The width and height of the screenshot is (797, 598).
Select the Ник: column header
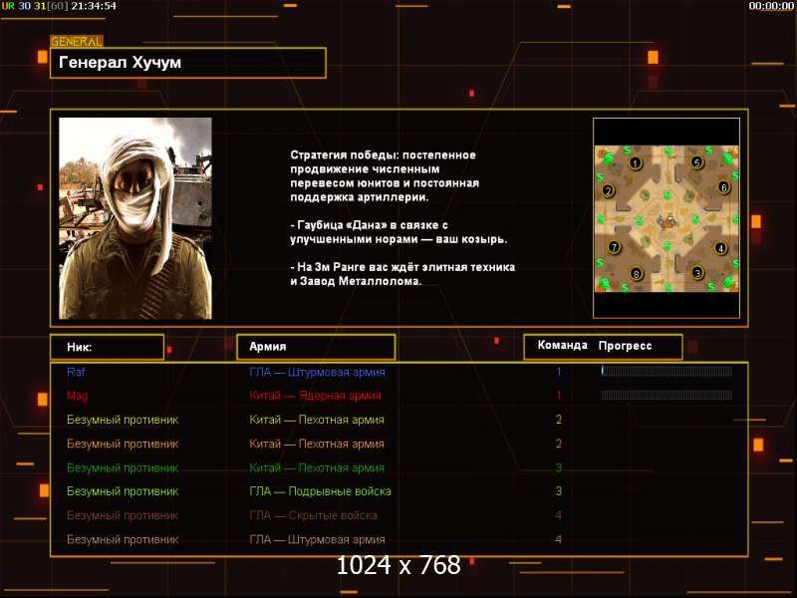point(108,347)
